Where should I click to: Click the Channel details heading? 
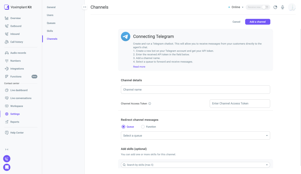[x=131, y=80]
